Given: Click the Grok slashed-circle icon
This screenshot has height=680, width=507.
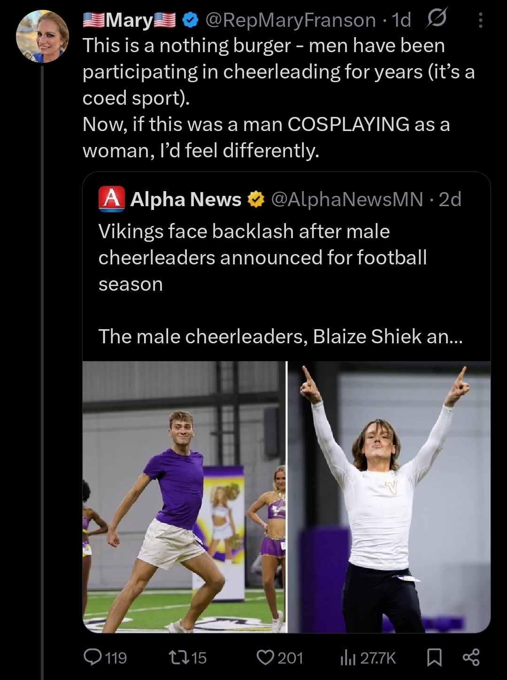Looking at the screenshot, I should tap(436, 19).
